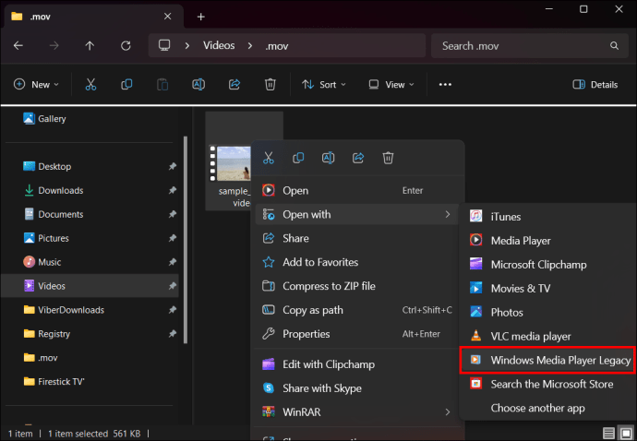Choose Microsoft Clipchamp from Open with list

coord(547,265)
